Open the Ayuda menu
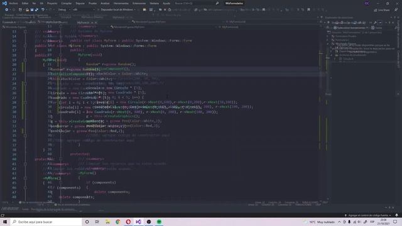 [166, 3]
